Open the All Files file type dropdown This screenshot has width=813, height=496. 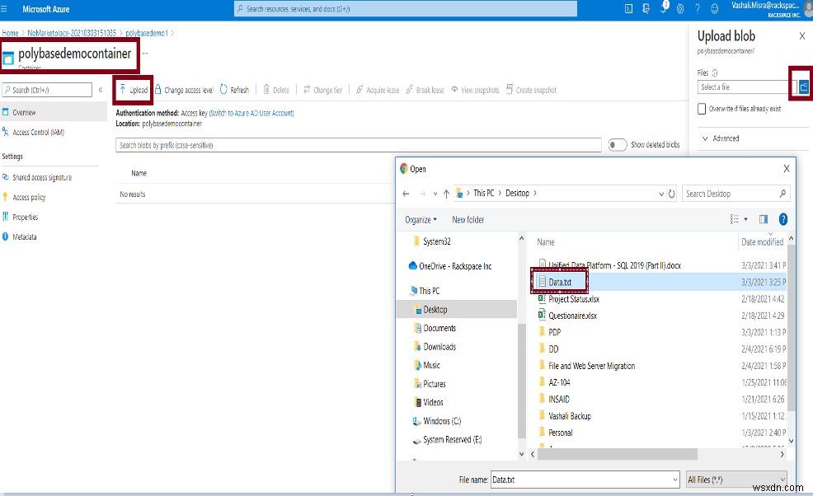point(736,479)
